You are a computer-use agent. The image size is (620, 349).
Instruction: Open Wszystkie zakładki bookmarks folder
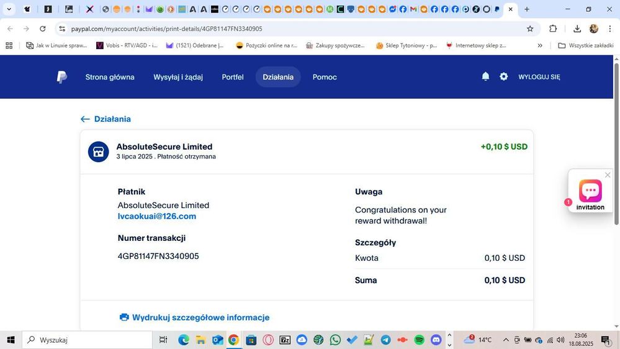[585, 45]
